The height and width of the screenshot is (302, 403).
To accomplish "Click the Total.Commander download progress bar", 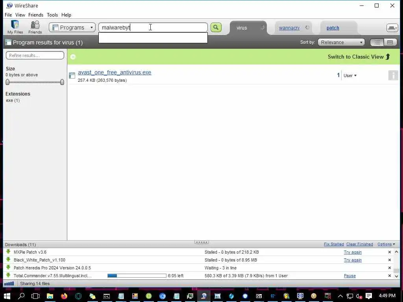I will [137, 276].
